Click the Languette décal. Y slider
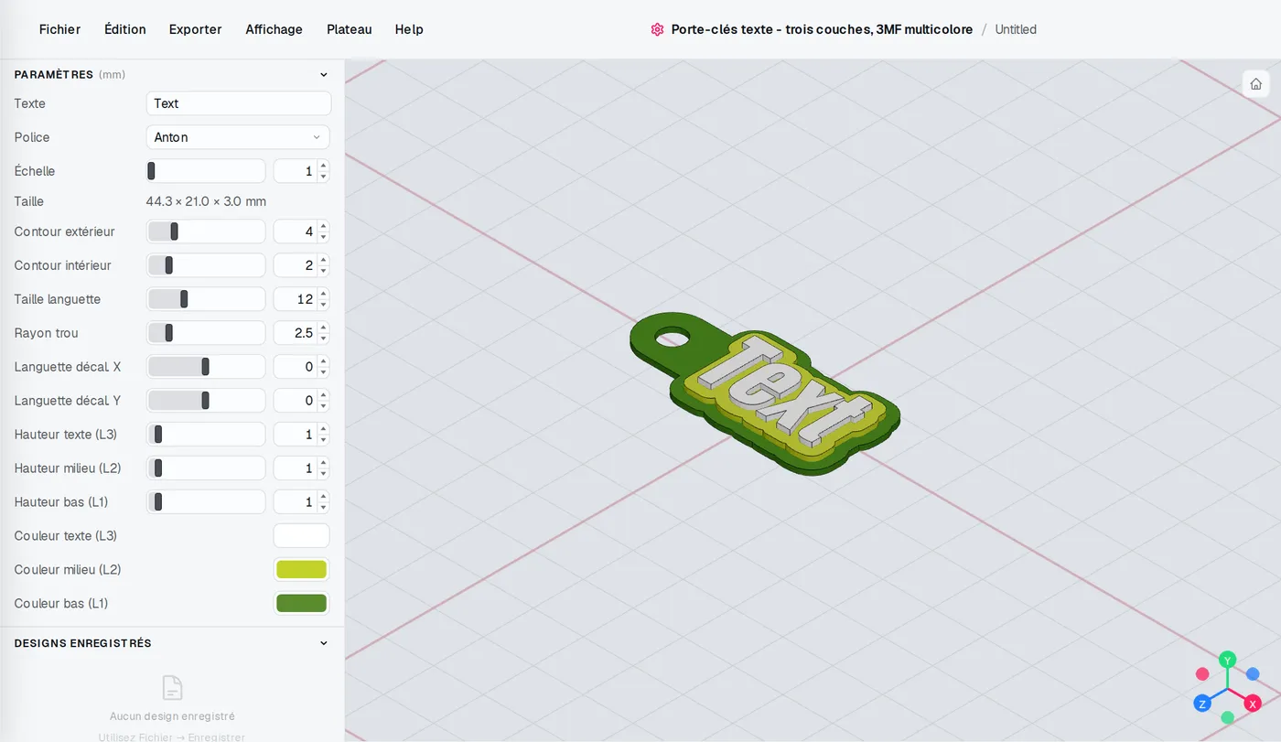The width and height of the screenshot is (1281, 742). point(206,401)
